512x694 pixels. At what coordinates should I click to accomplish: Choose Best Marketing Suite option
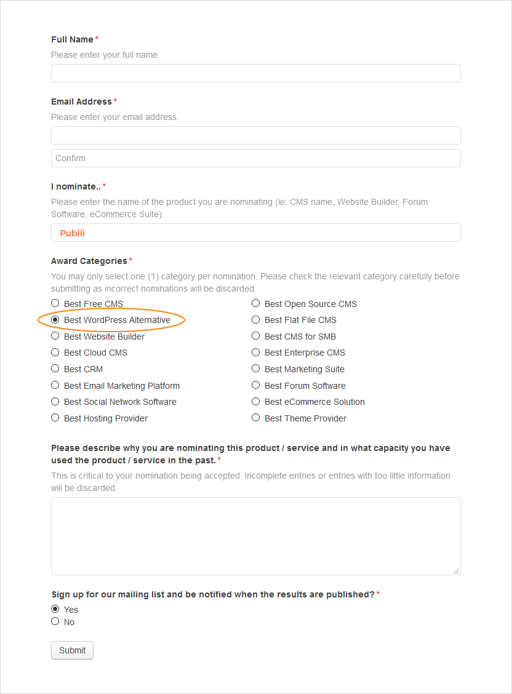[255, 368]
